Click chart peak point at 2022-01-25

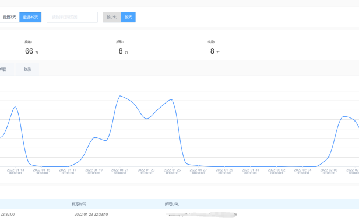pos(172,99)
